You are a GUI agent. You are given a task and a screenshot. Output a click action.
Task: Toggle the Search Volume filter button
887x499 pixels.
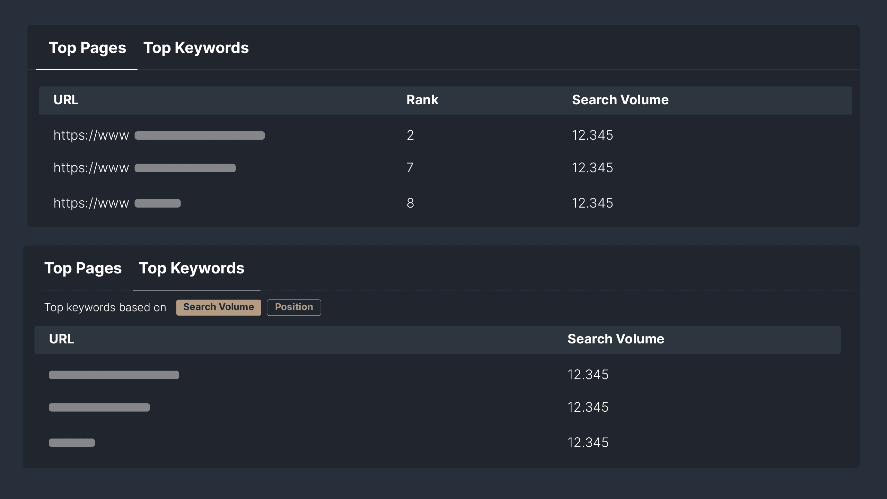tap(218, 307)
